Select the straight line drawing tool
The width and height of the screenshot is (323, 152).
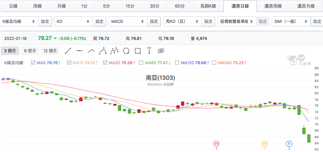(68, 50)
